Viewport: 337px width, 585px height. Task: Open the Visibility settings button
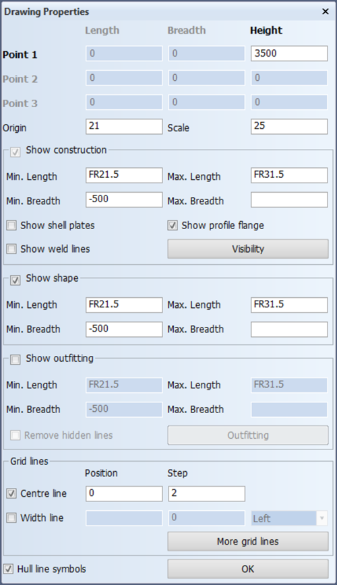(248, 249)
